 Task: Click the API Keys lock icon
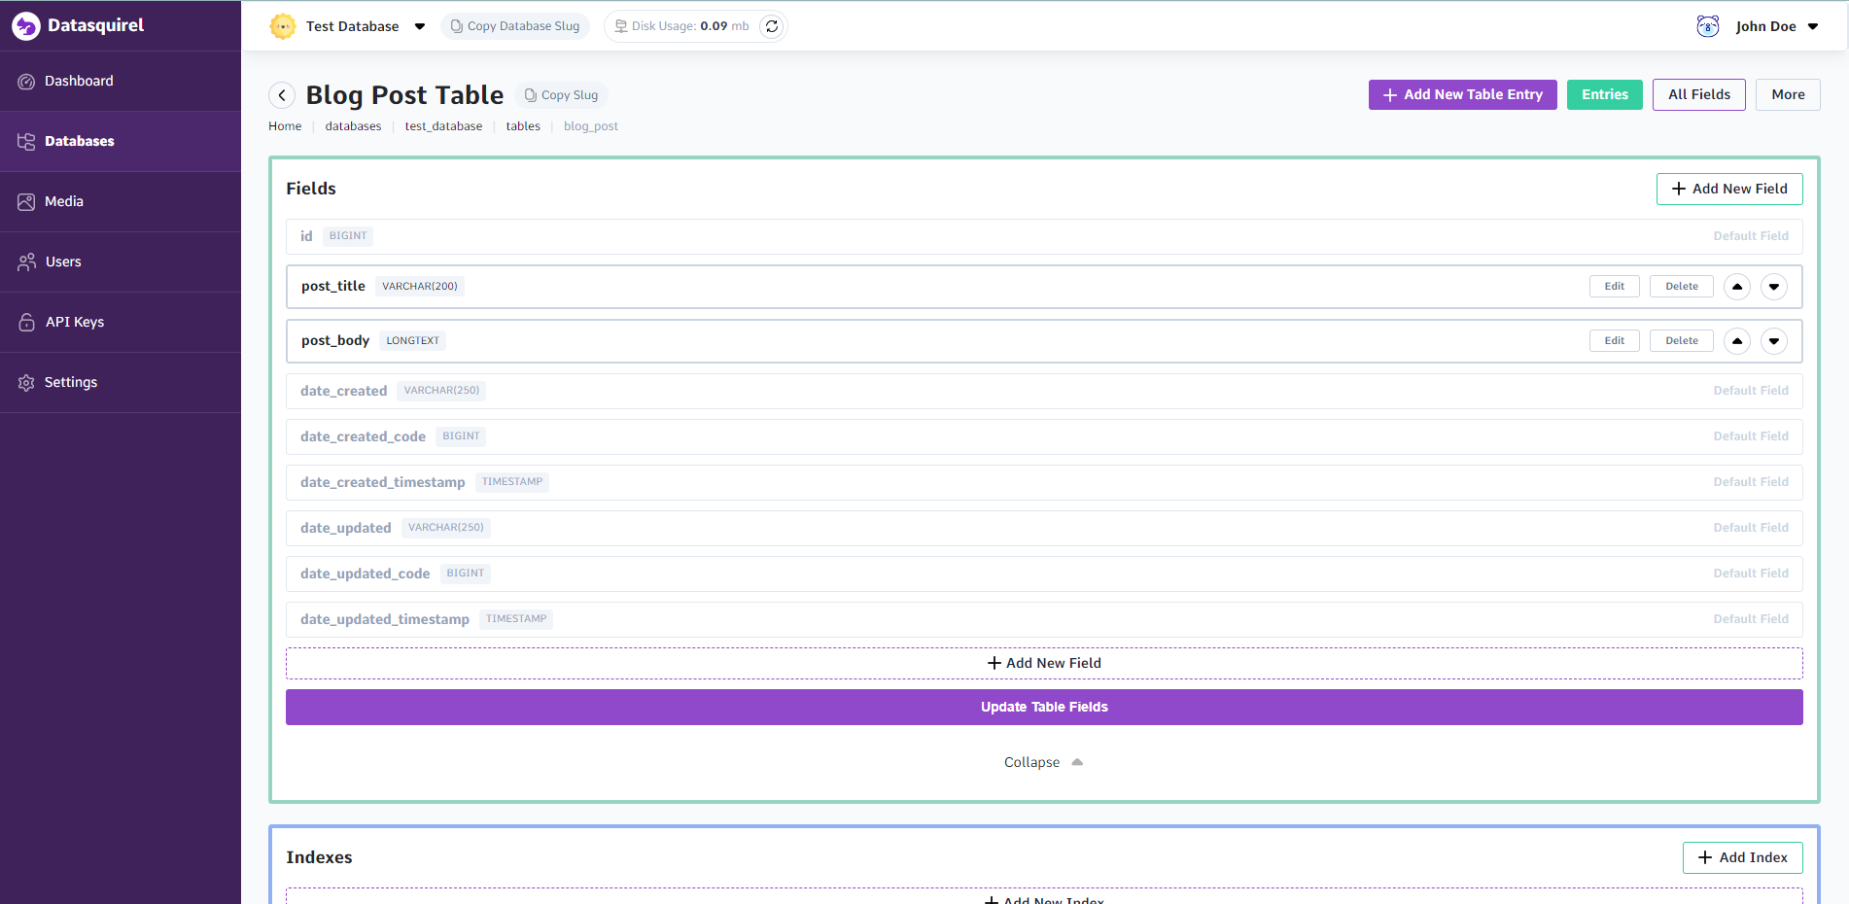(26, 322)
